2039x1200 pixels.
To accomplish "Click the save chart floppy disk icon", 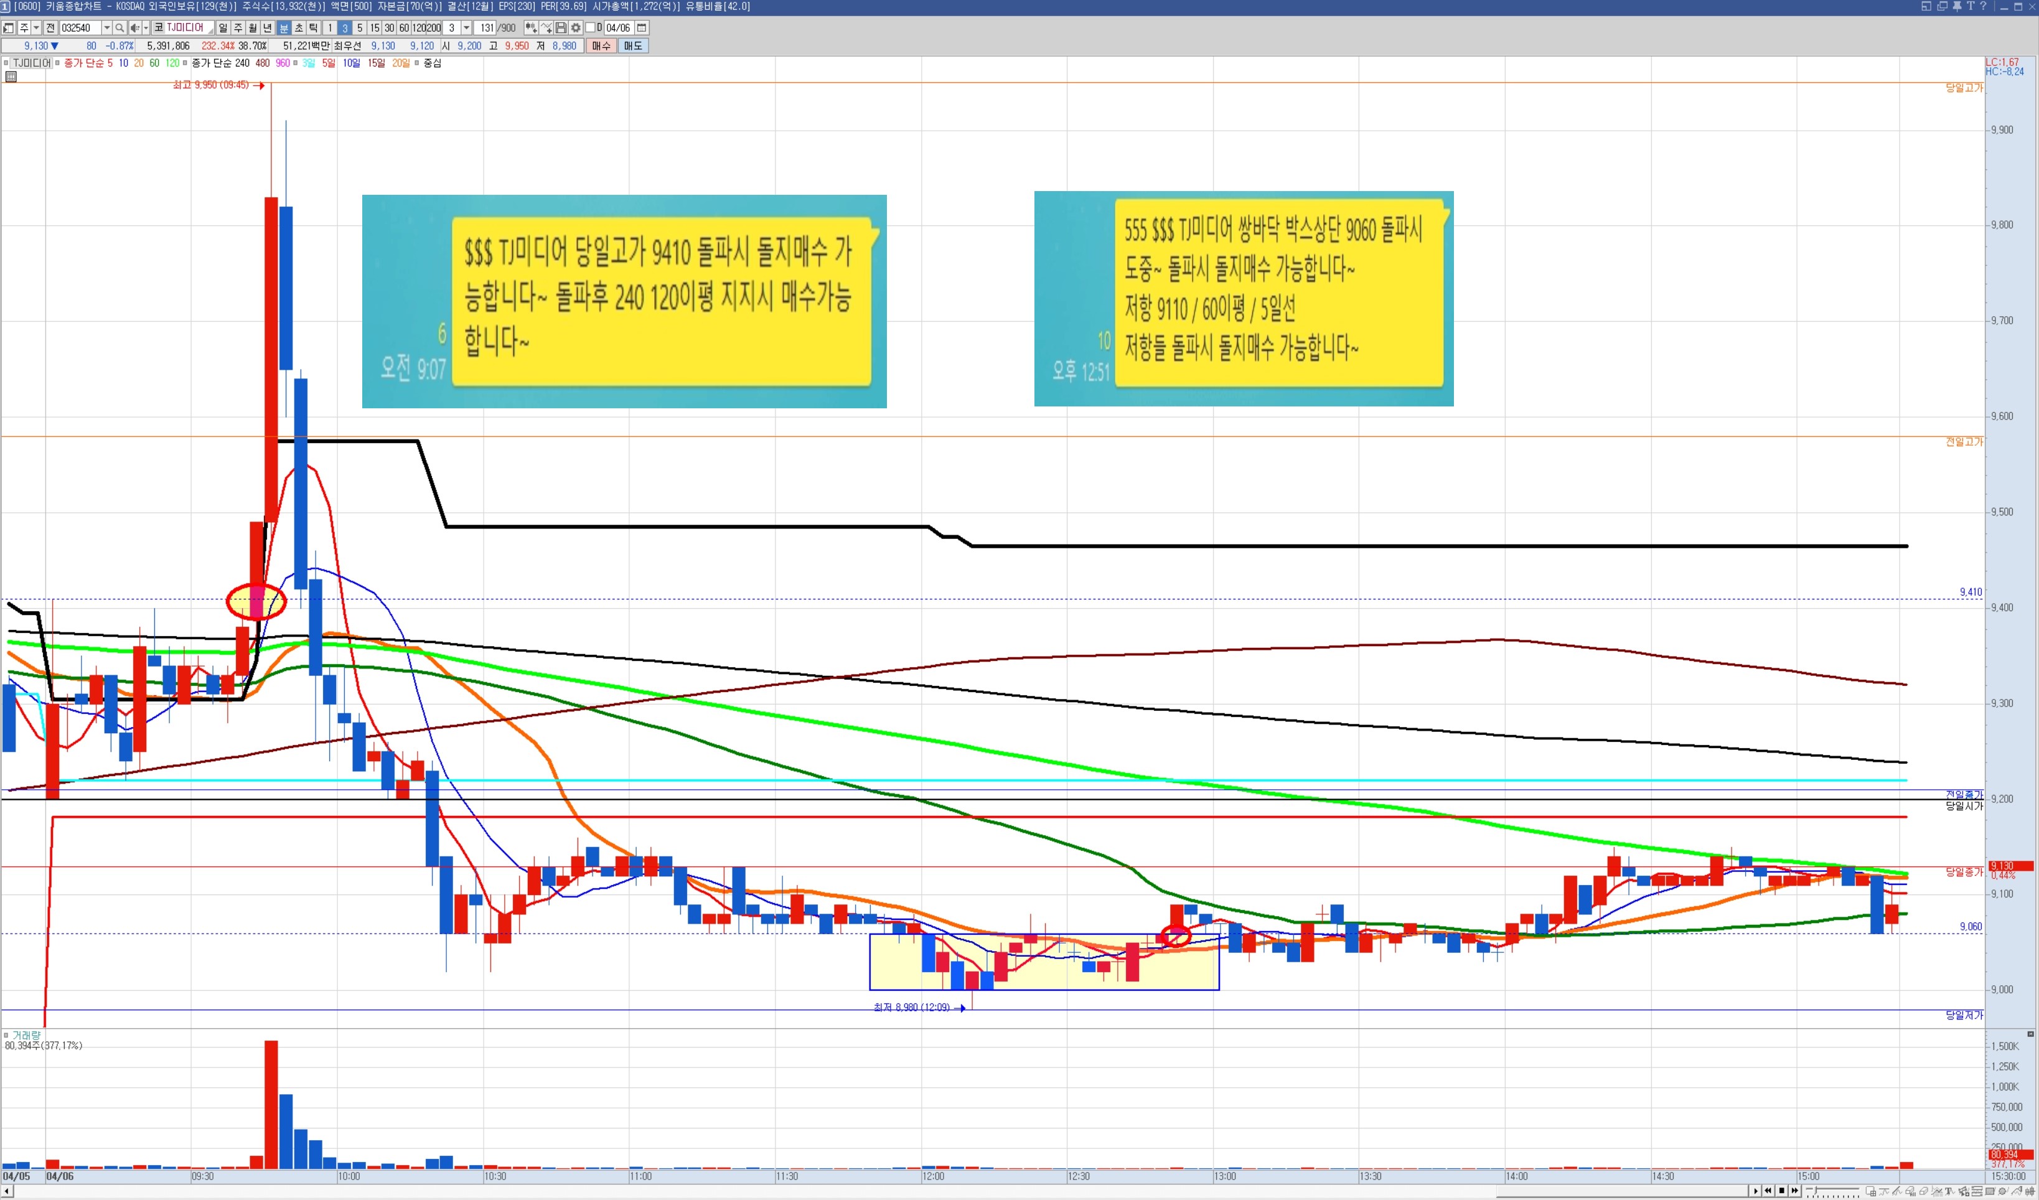I will (561, 27).
